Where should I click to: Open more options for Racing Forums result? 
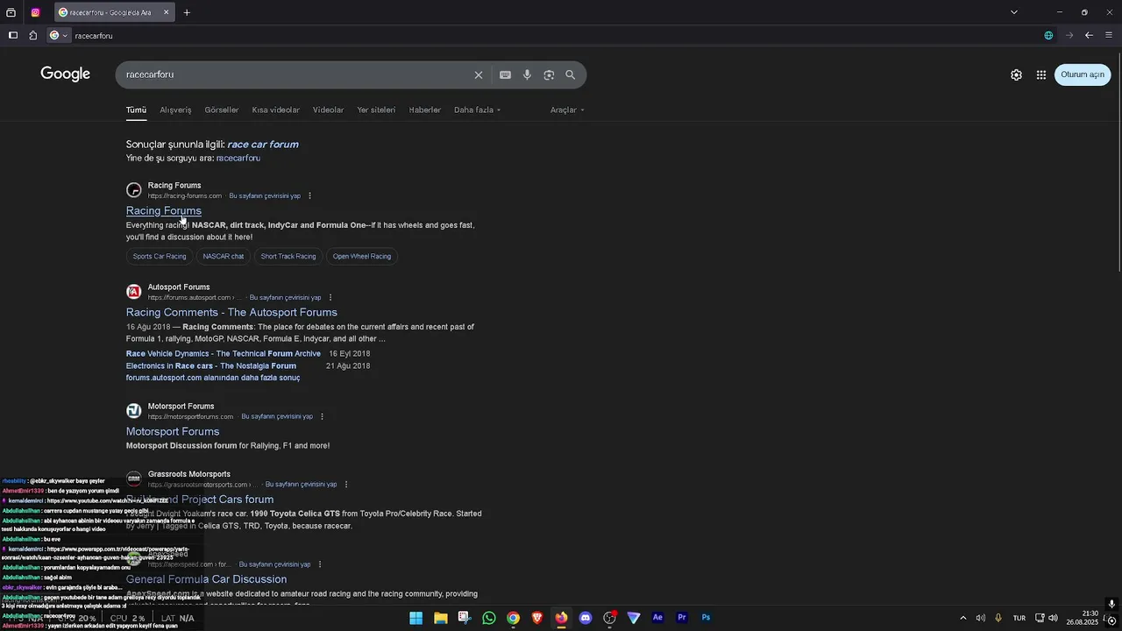pyautogui.click(x=309, y=195)
